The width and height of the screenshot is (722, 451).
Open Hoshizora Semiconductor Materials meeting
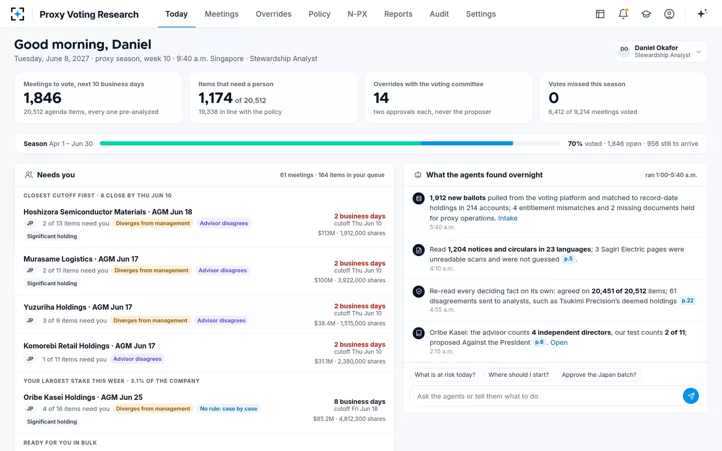tap(205, 224)
